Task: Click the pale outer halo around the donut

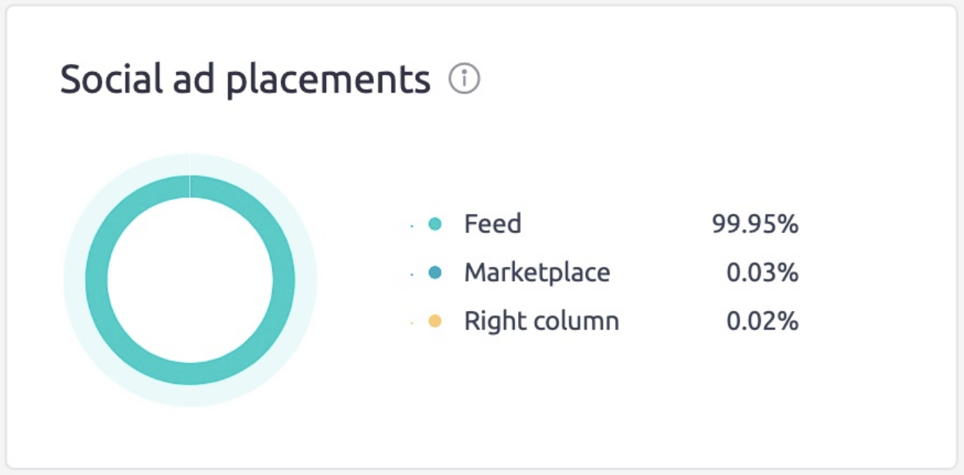Action: pyautogui.click(x=74, y=279)
